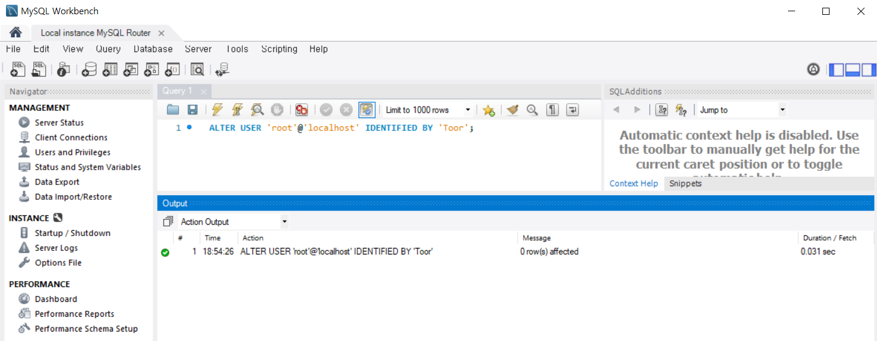Reconnect to DBMS icon

tap(223, 69)
